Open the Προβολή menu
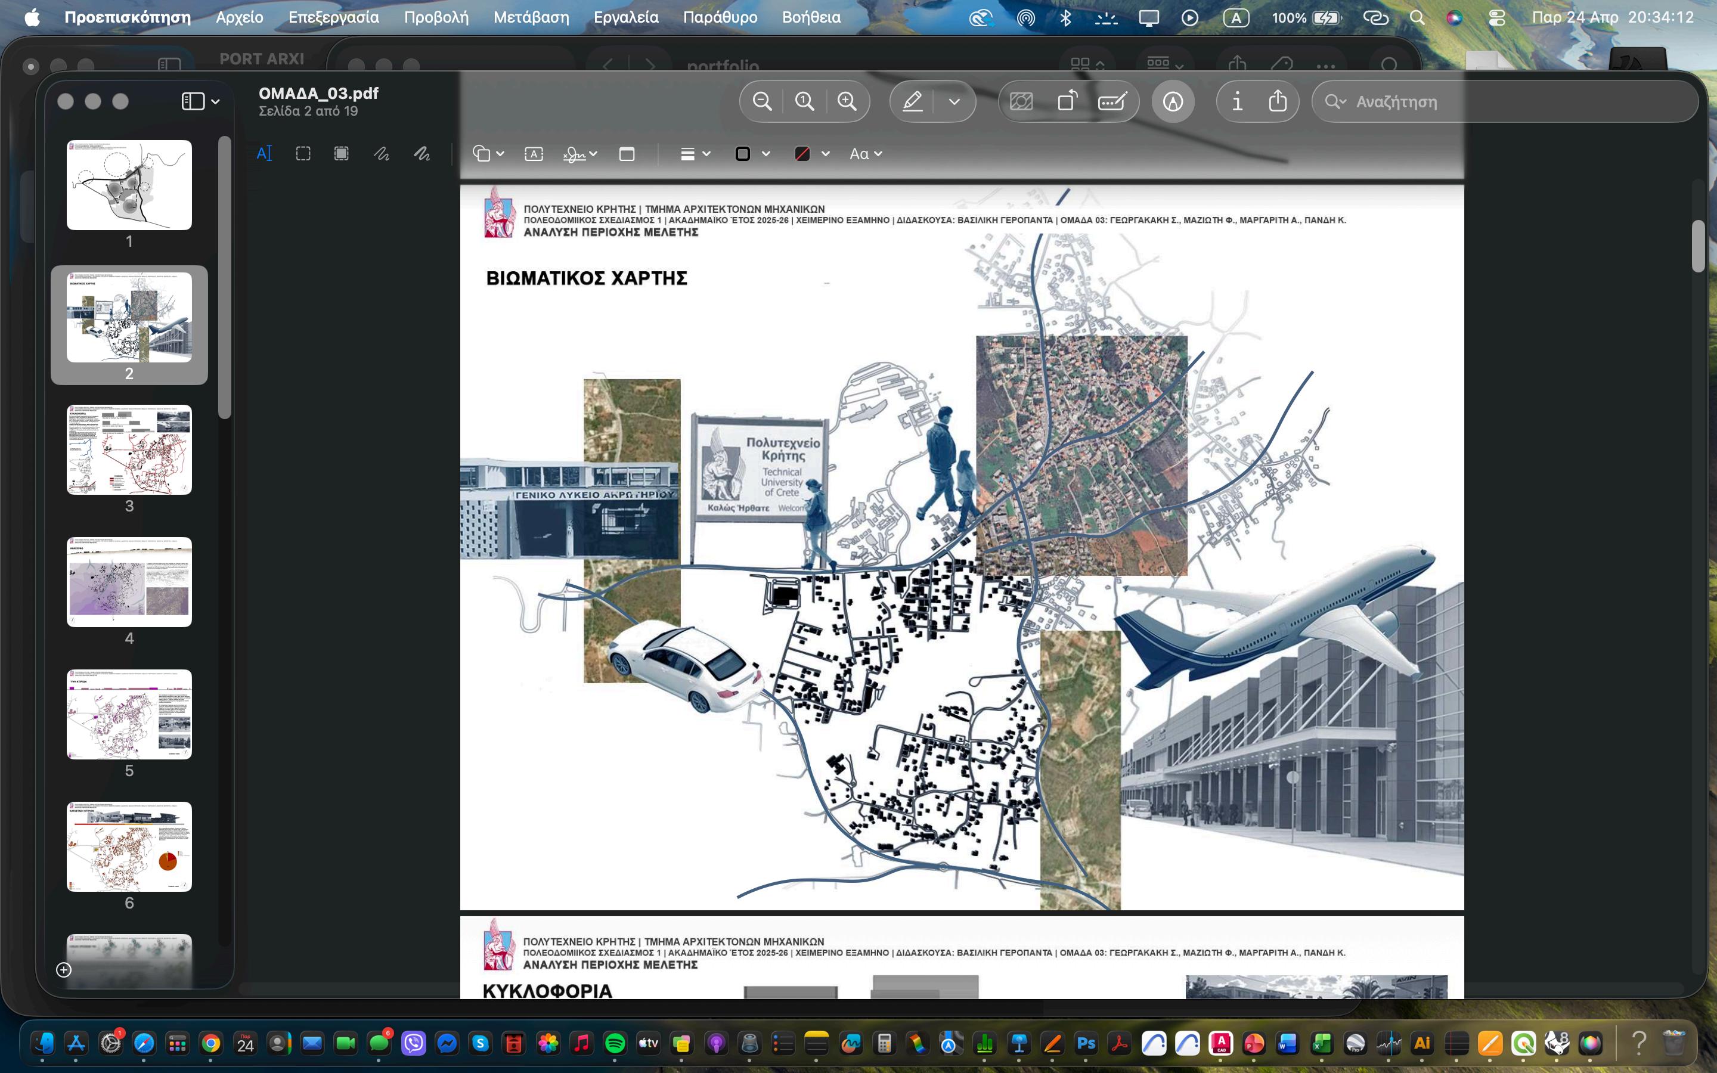Image resolution: width=1717 pixels, height=1073 pixels. [x=436, y=17]
